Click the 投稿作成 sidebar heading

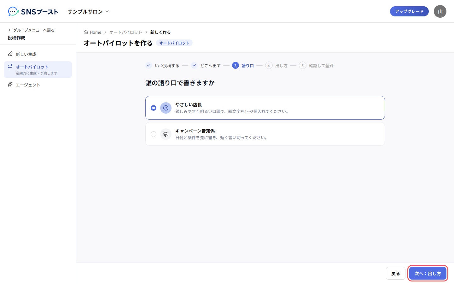[x=16, y=38]
